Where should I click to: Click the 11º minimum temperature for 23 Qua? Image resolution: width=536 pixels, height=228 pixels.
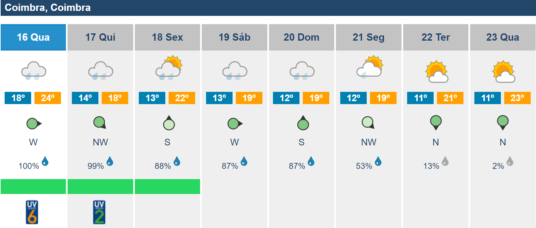pyautogui.click(x=488, y=98)
